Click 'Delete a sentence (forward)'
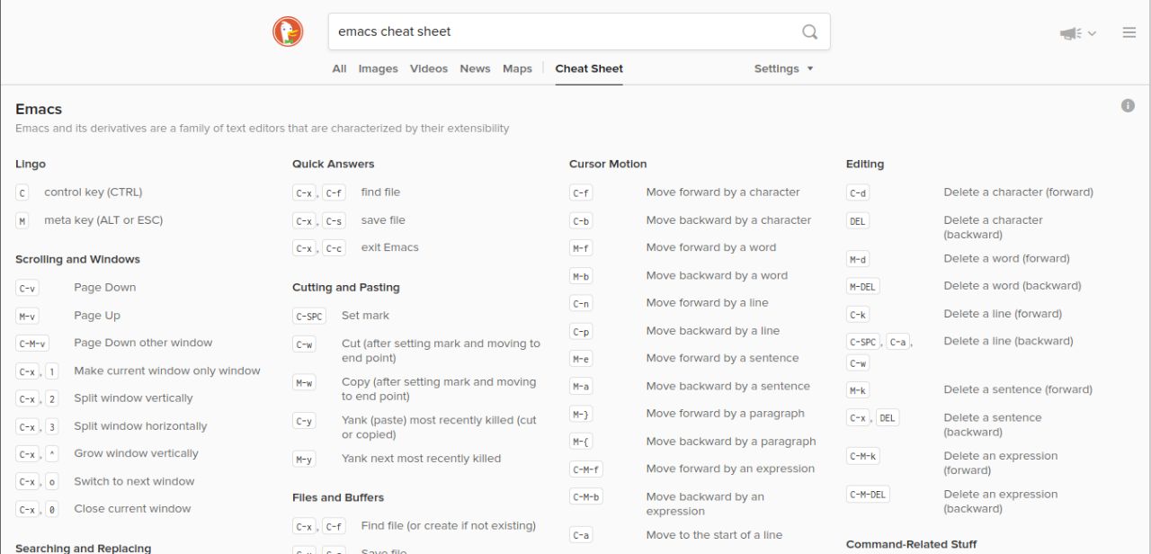Image resolution: width=1151 pixels, height=554 pixels. tap(1018, 389)
